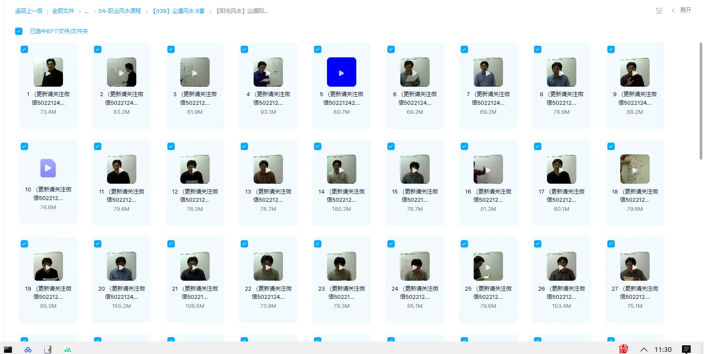Open video 8 thumbnail (78.9M)
704x354 pixels.
click(x=562, y=72)
